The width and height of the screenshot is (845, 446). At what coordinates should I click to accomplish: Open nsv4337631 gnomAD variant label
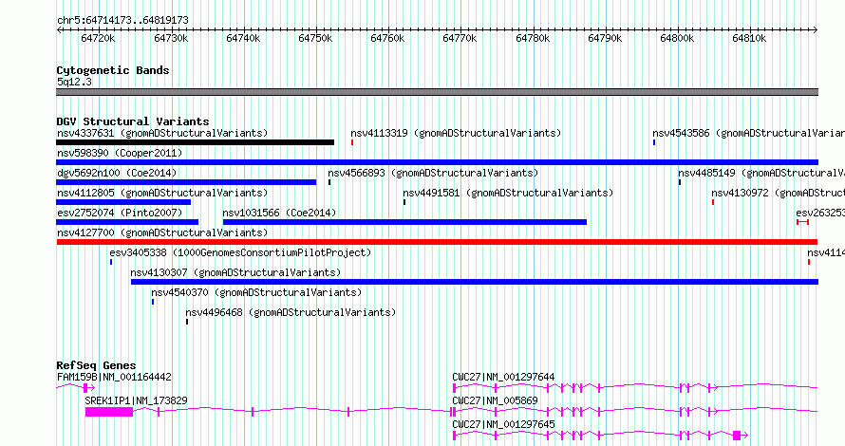point(162,133)
